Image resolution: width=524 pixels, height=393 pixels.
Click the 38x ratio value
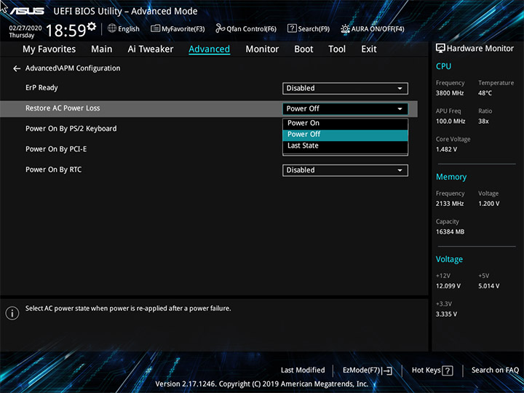point(483,122)
